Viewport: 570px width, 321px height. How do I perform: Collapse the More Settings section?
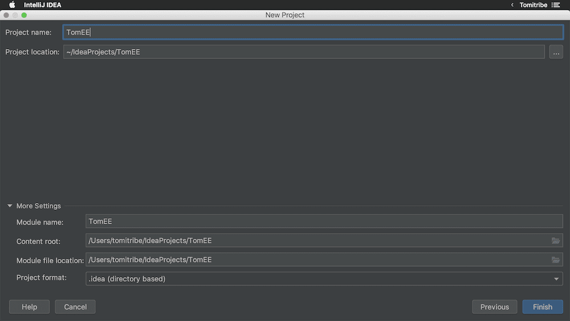point(10,206)
